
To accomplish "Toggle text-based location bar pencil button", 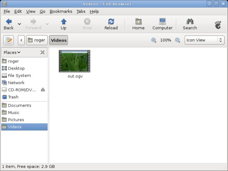I will pyautogui.click(x=9, y=40).
